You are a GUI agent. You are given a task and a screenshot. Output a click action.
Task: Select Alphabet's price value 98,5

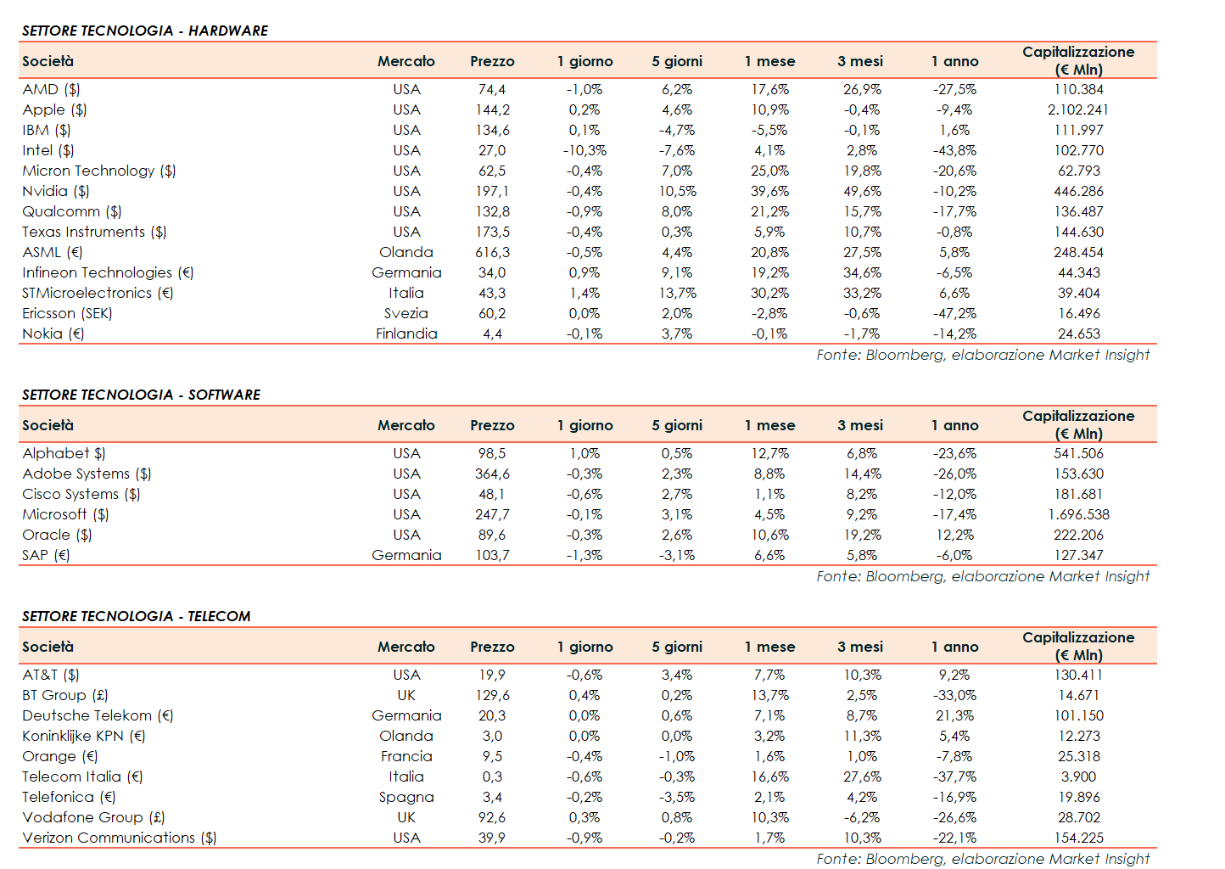pyautogui.click(x=492, y=453)
